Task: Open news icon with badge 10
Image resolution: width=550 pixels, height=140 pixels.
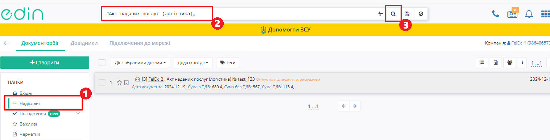Action: (513, 14)
